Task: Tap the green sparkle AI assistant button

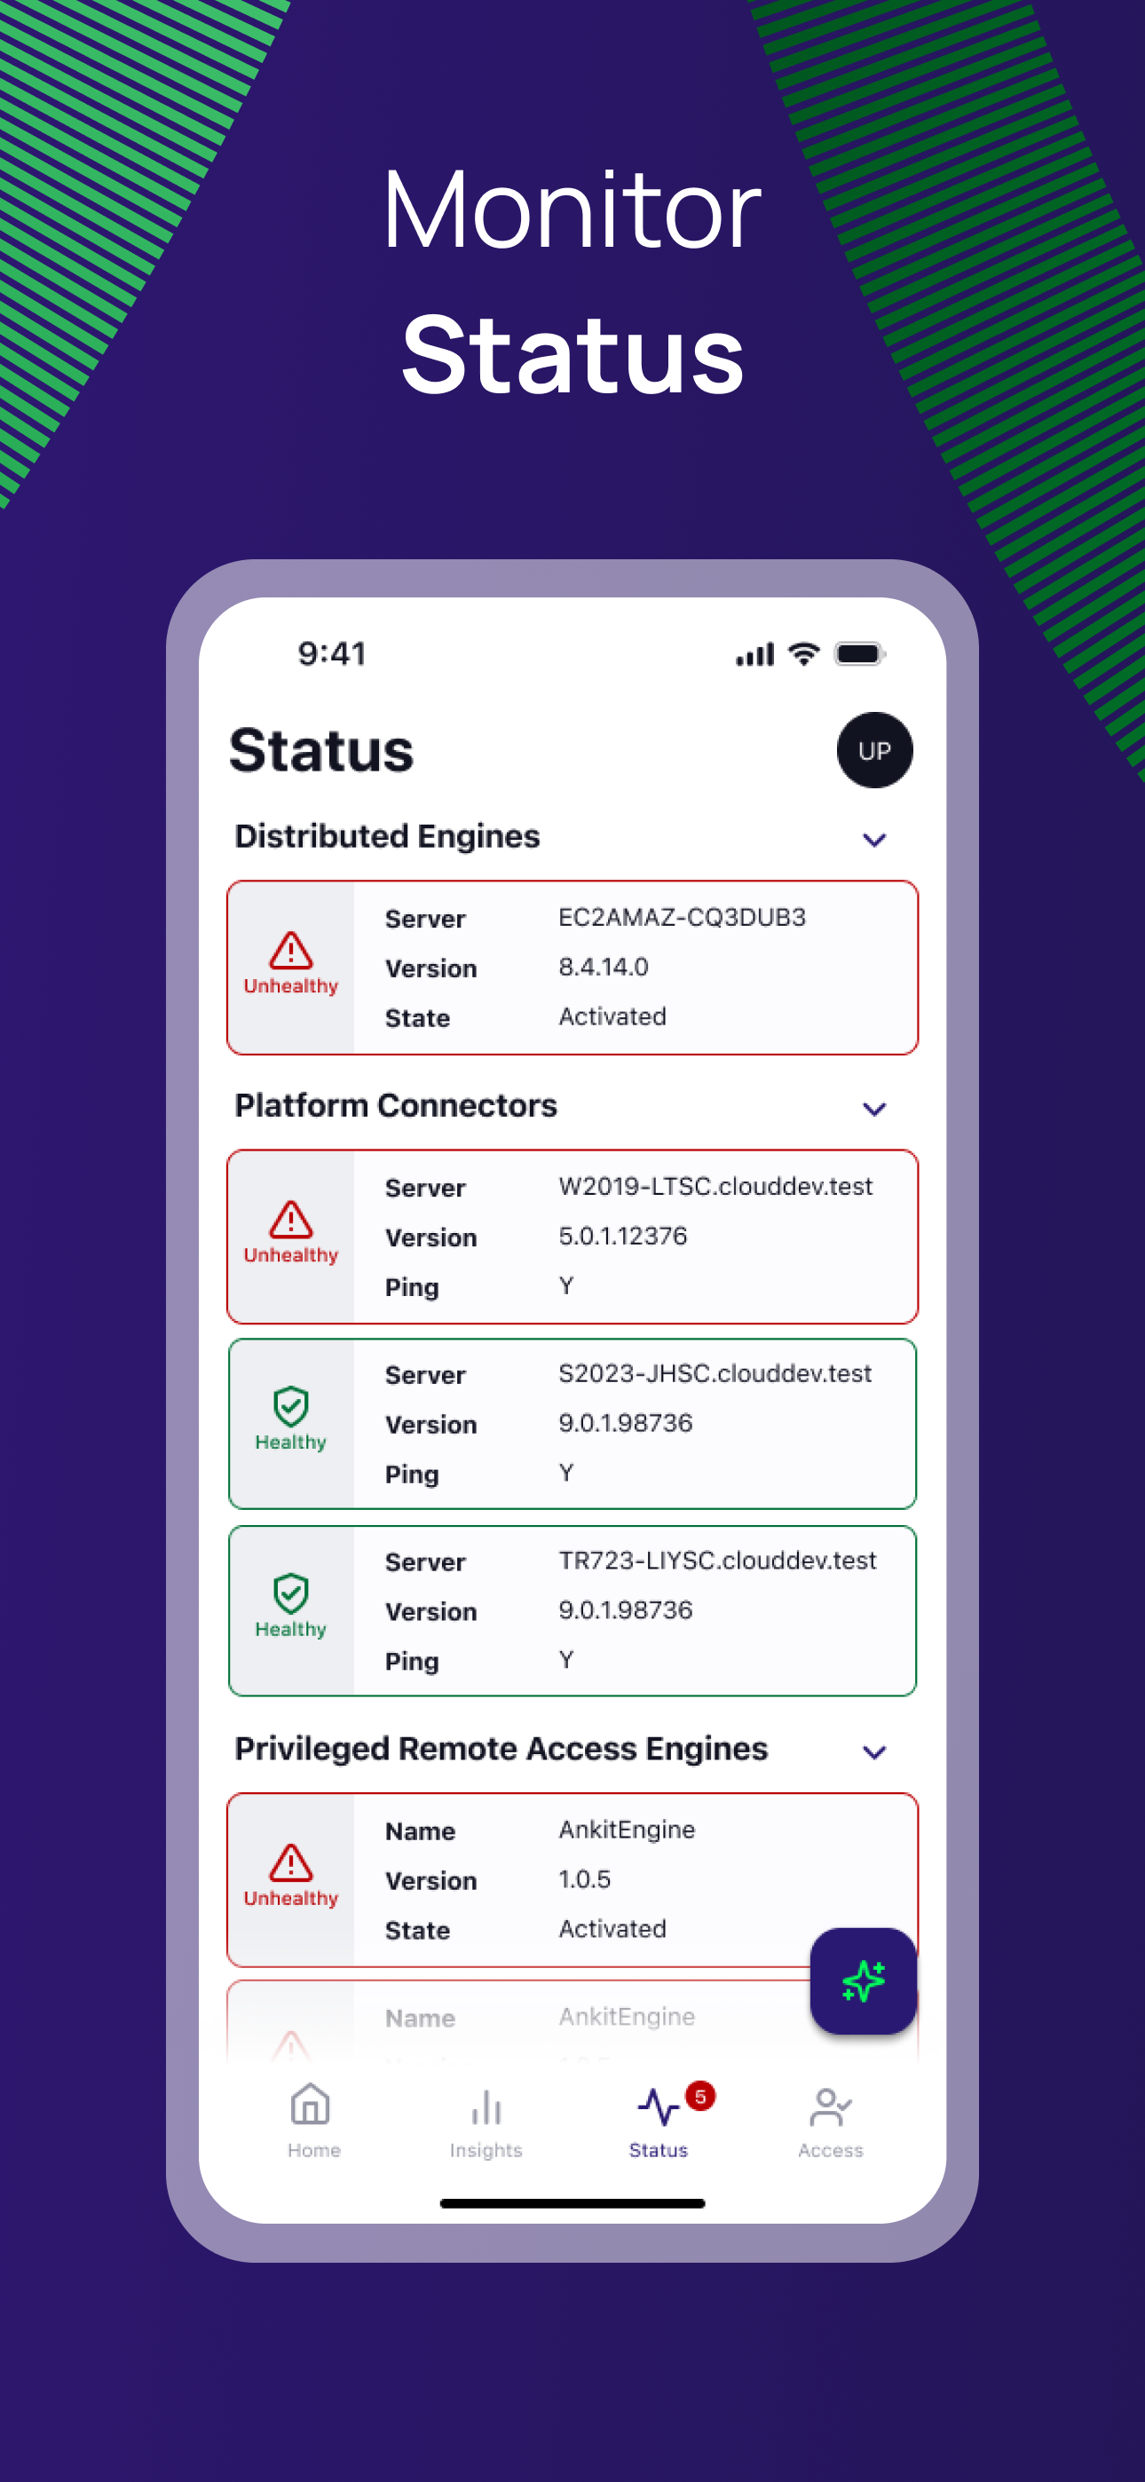Action: (x=863, y=1980)
